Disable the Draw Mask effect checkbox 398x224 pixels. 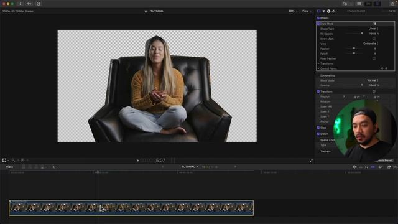318,24
